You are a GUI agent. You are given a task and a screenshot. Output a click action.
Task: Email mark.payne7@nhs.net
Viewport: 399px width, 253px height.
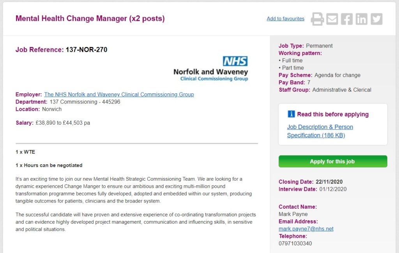(x=306, y=229)
